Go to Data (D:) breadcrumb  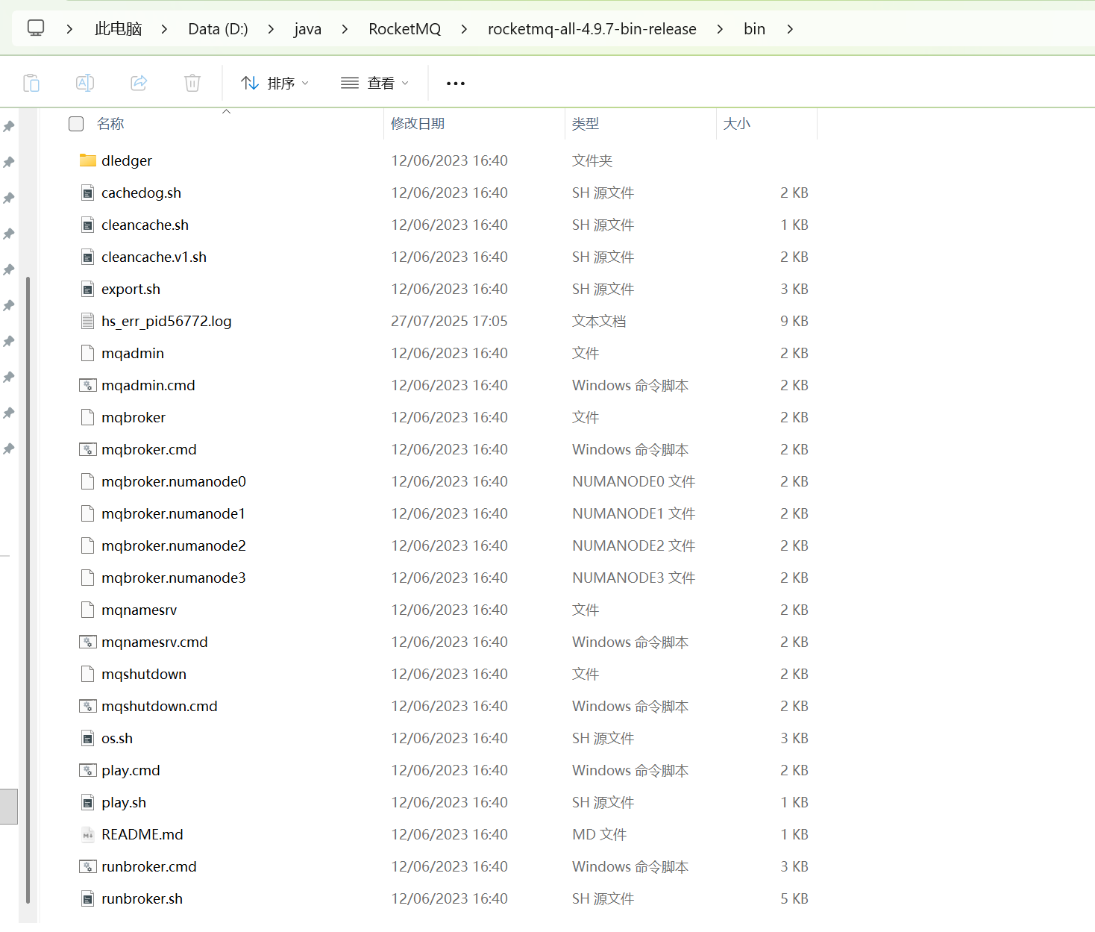pos(218,29)
